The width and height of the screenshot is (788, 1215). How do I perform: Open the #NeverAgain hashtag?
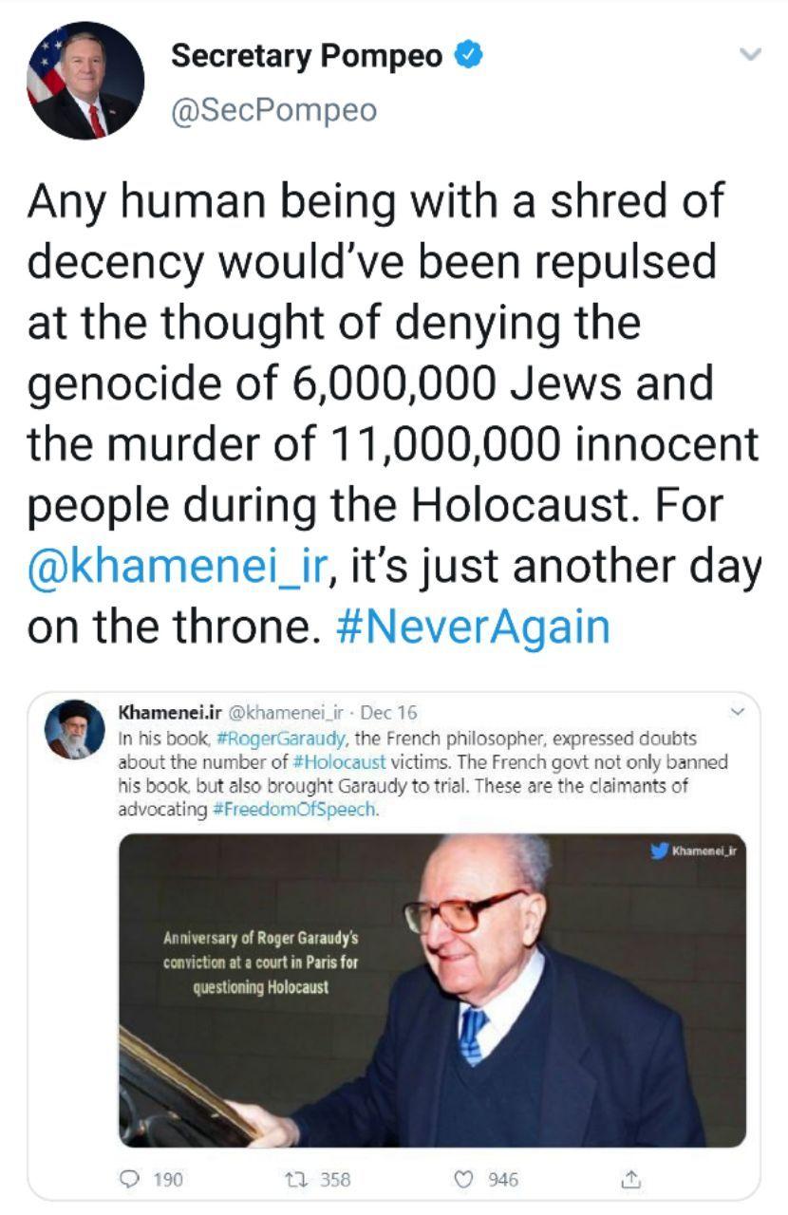pyautogui.click(x=472, y=627)
